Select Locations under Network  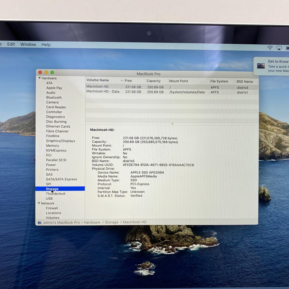tap(54, 213)
